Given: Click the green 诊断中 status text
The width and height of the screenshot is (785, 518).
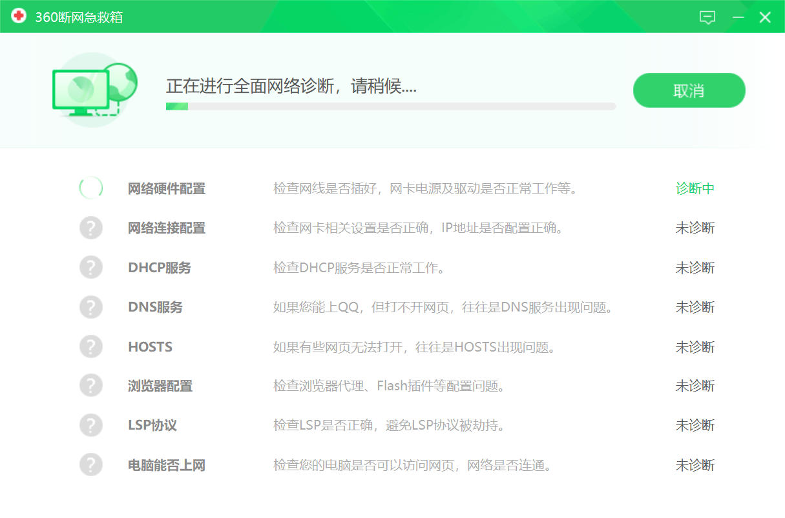Looking at the screenshot, I should (x=695, y=189).
